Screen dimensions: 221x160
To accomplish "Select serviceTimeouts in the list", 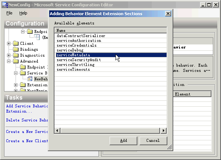I will [110, 69].
